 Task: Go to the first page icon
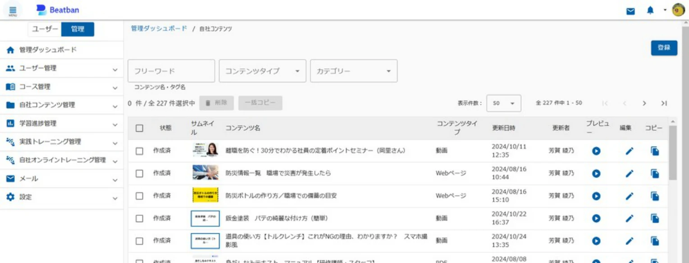pos(605,103)
